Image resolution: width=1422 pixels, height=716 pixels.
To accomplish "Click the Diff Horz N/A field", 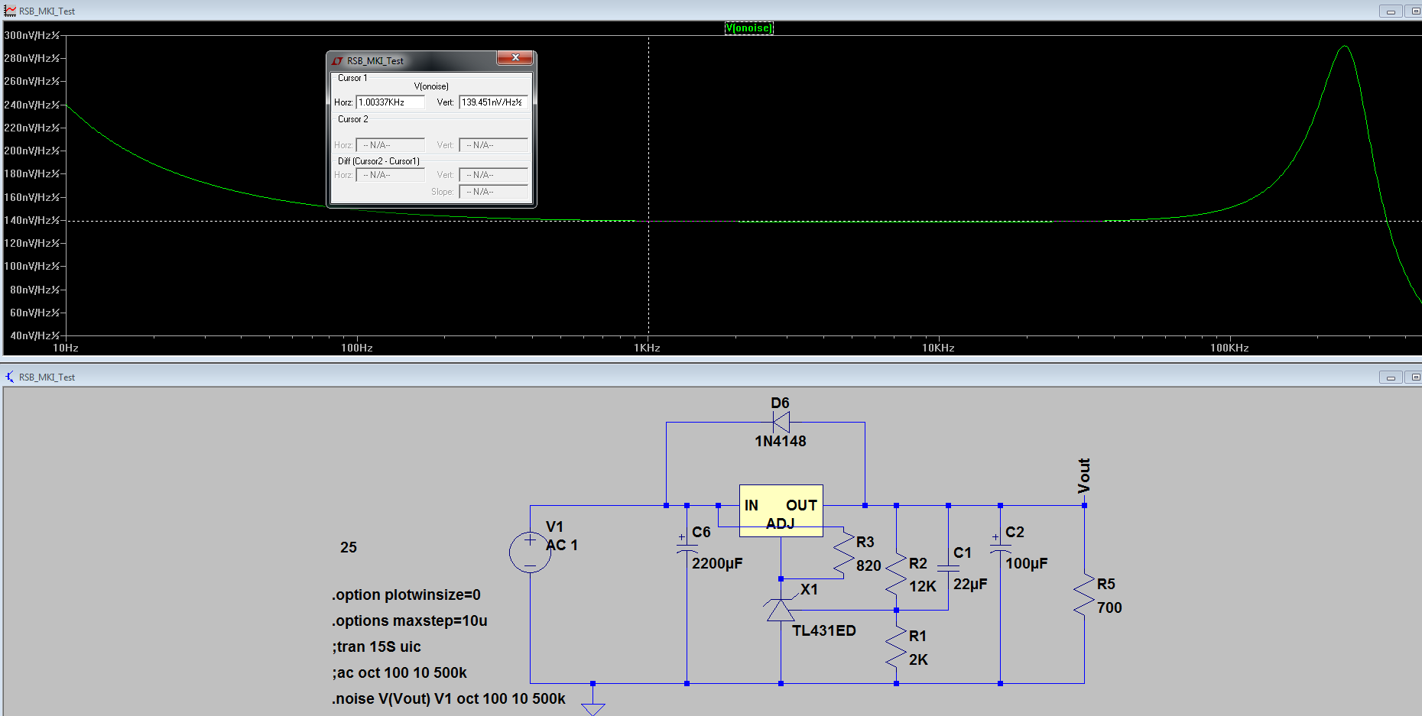I will (390, 175).
